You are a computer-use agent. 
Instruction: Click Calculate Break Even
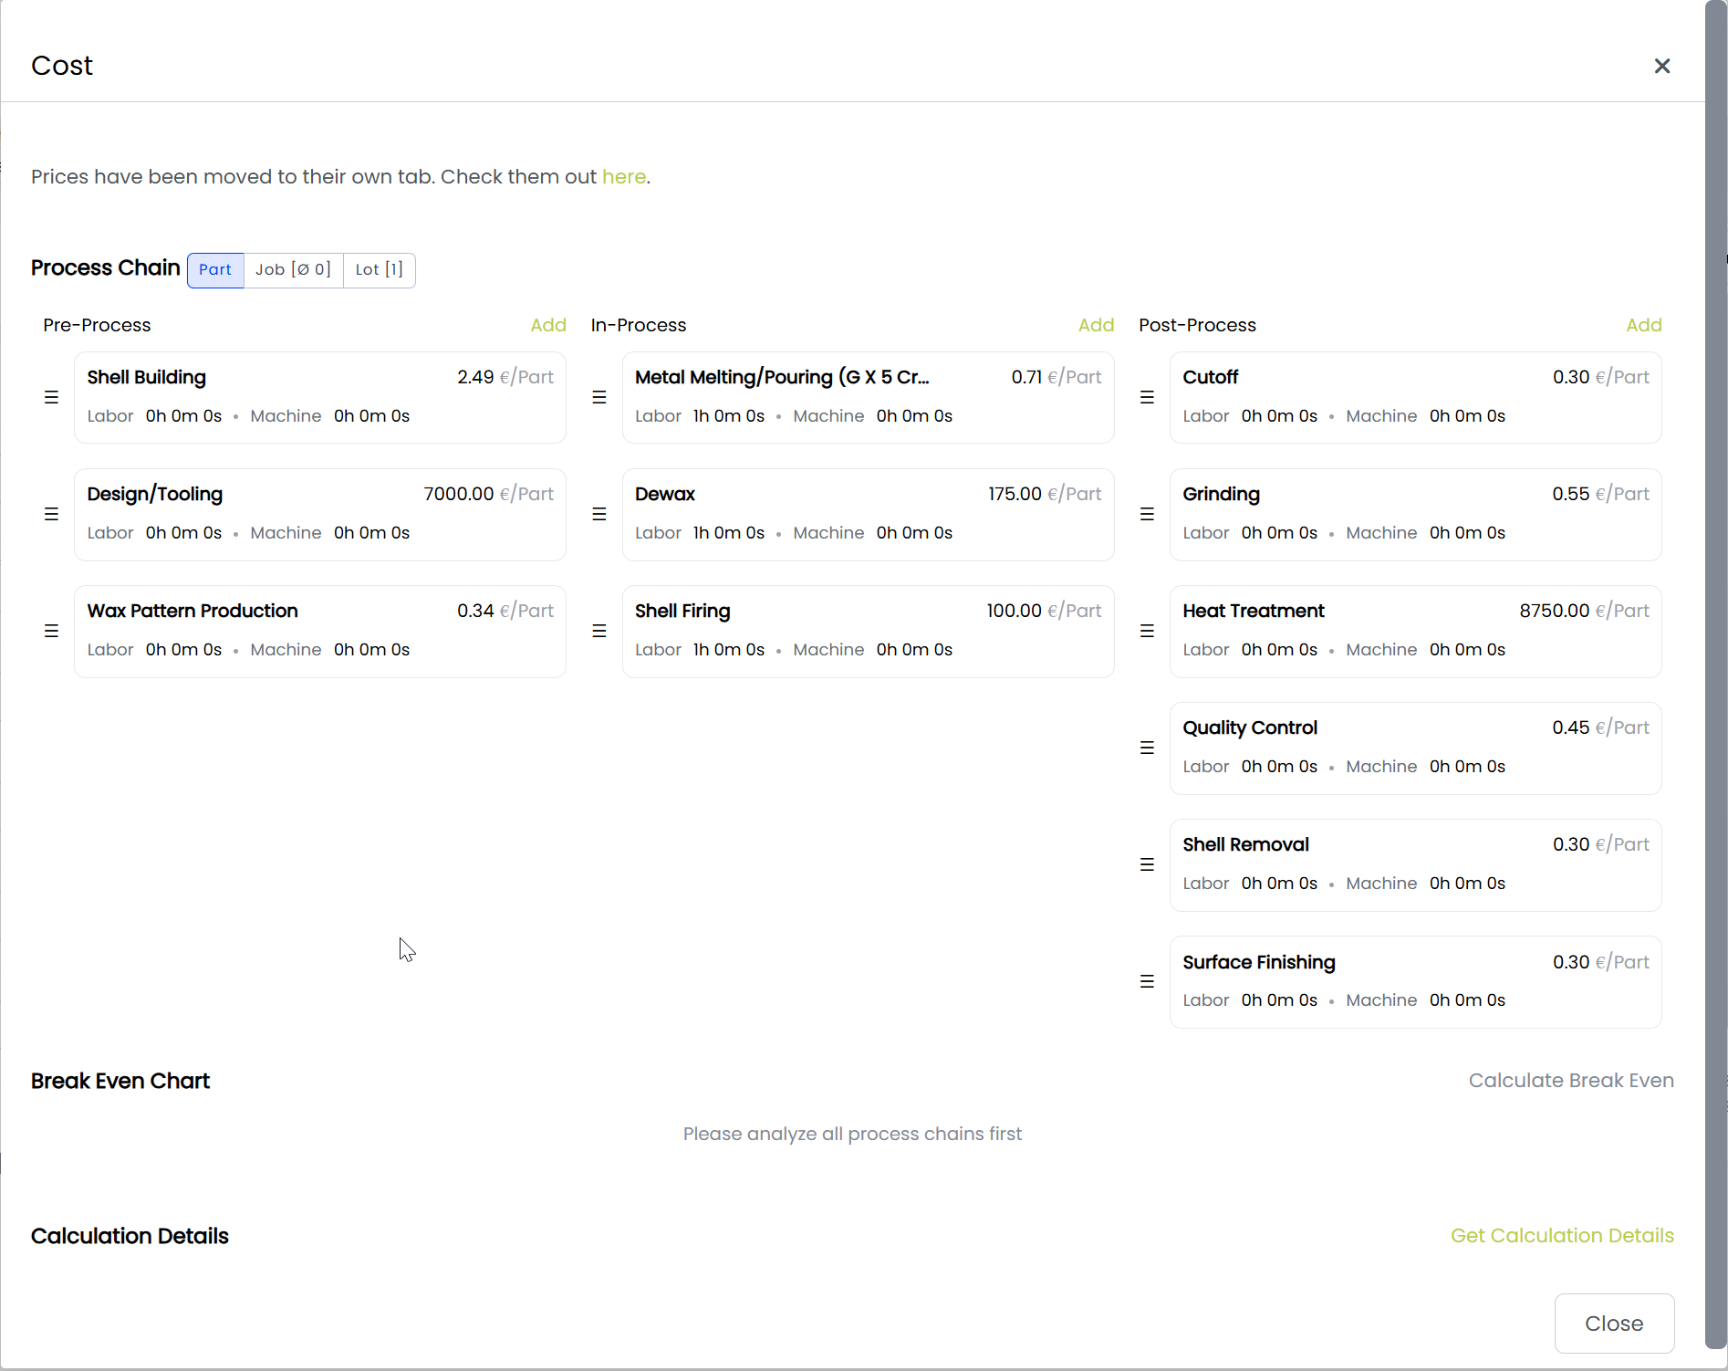tap(1570, 1081)
